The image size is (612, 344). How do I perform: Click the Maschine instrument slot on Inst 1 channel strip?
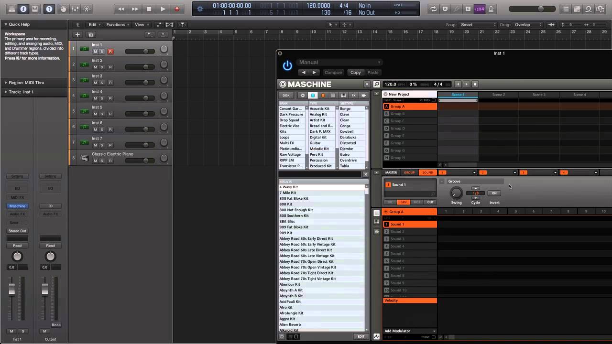coord(17,206)
